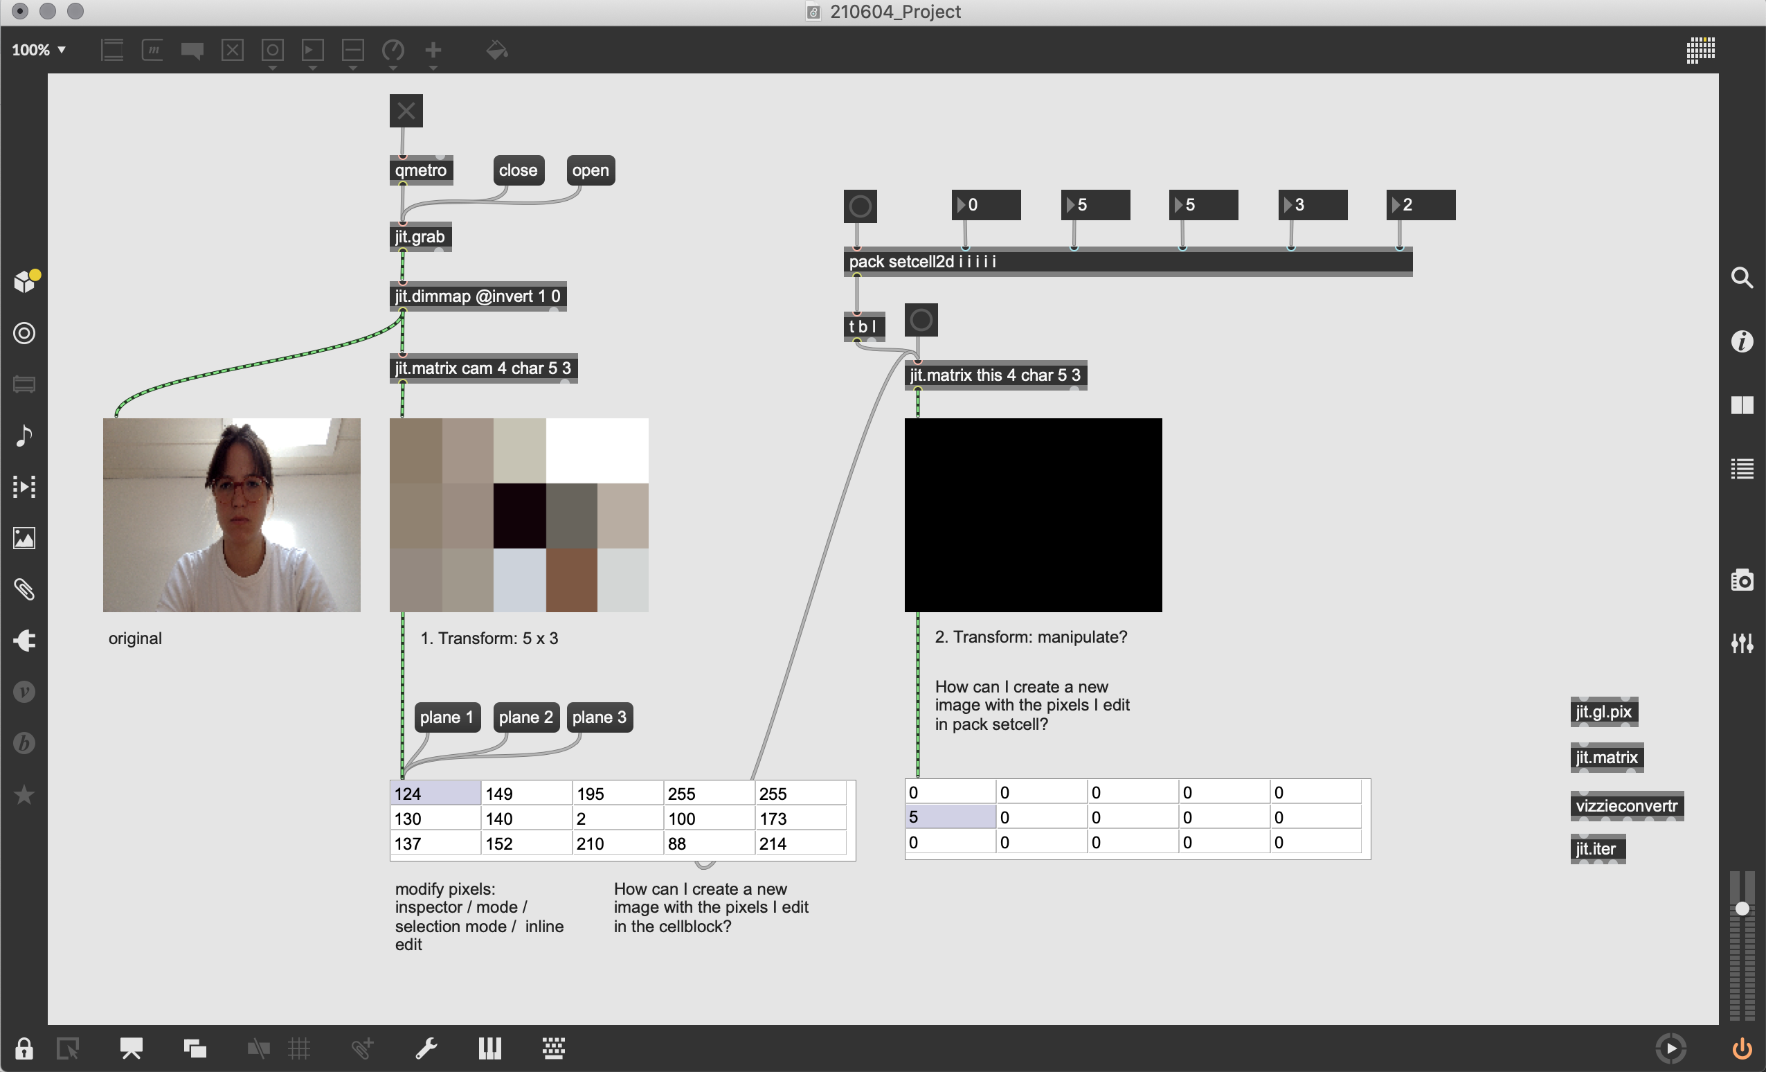1766x1072 pixels.
Task: Select the highlighted cell with value 5
Action: (x=950, y=816)
